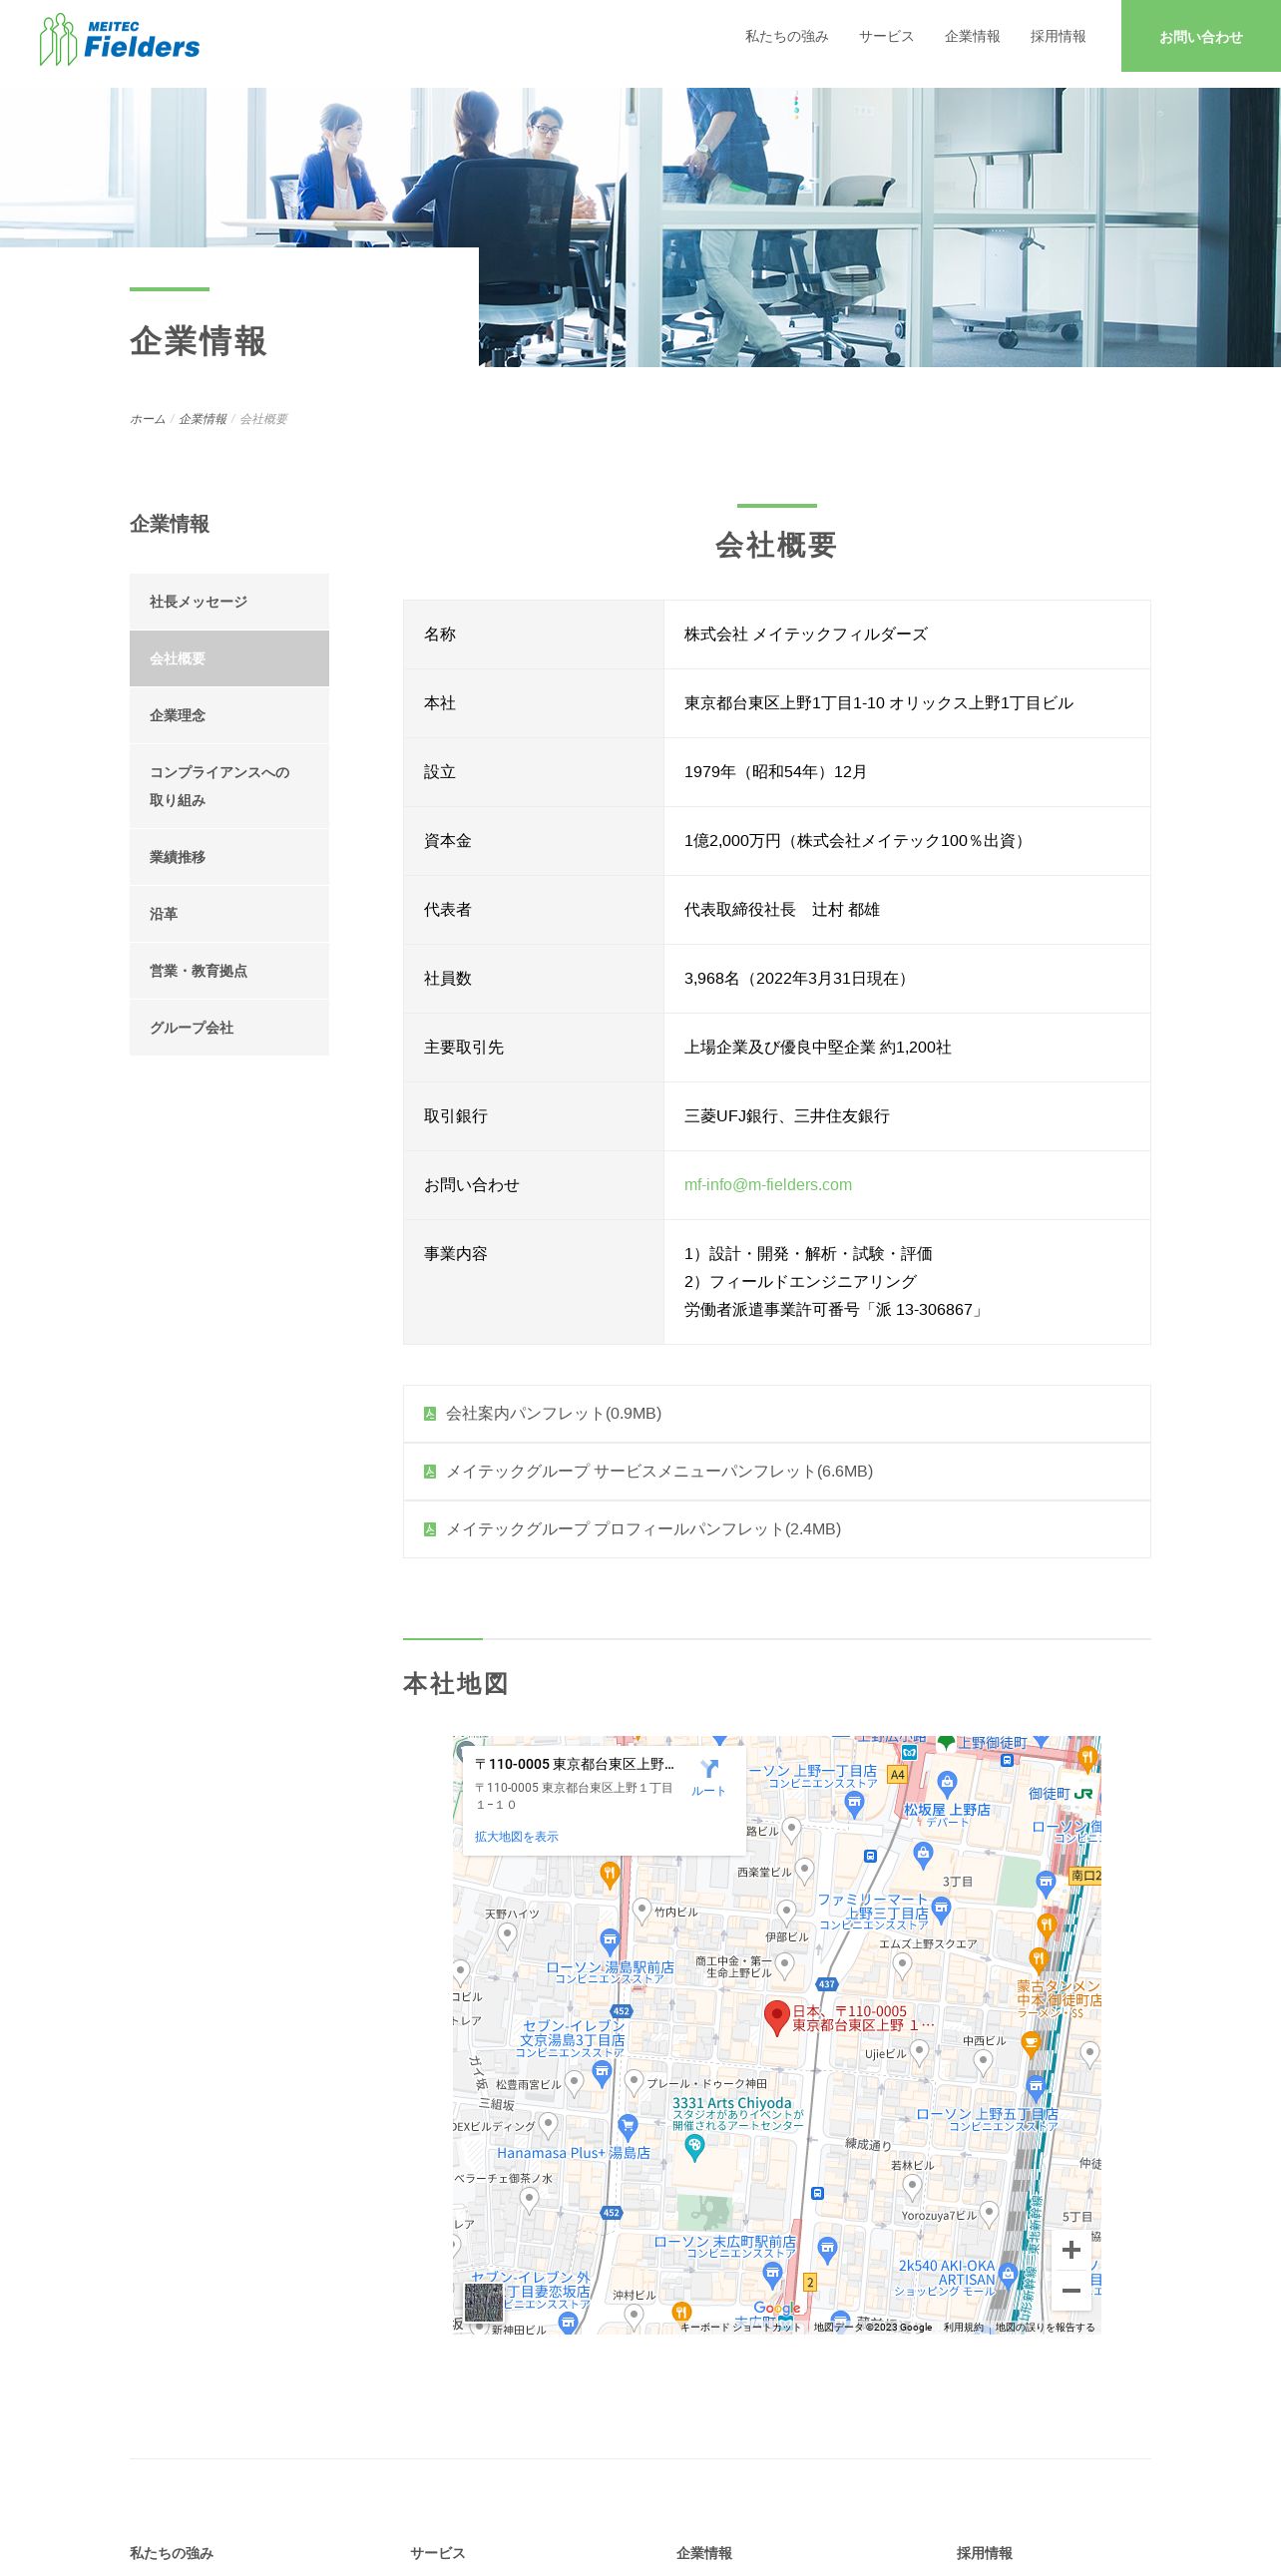1281x2562 pixels.
Task: Click the Google logo on map
Action: (x=777, y=2308)
